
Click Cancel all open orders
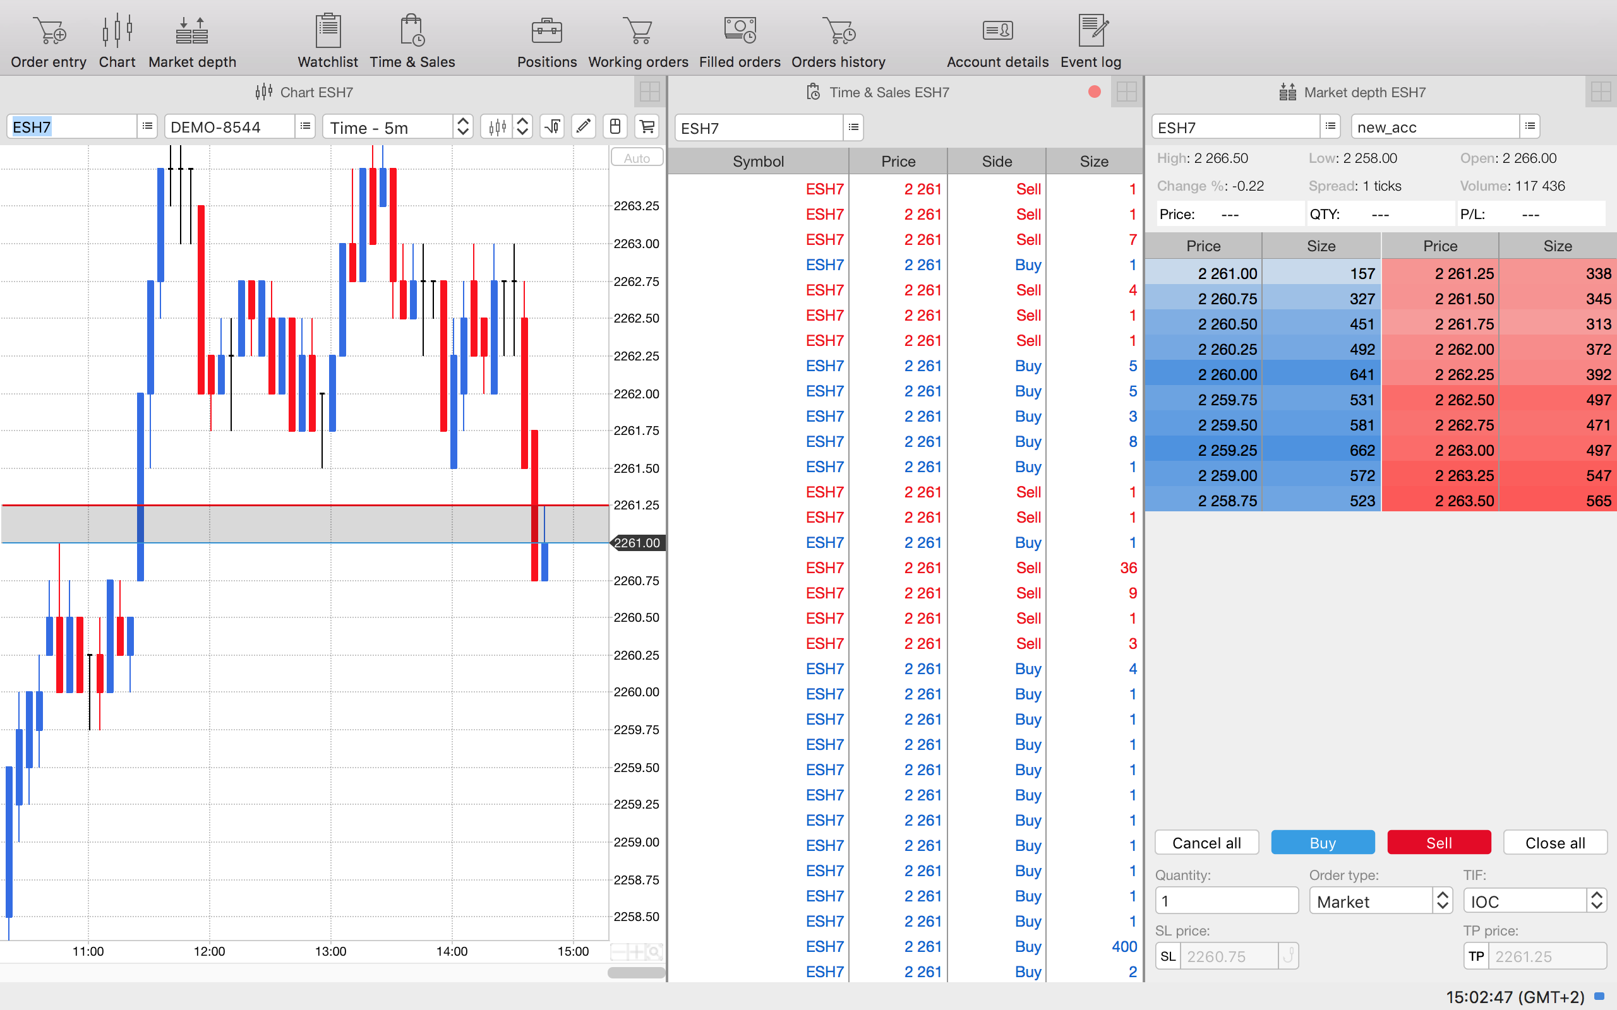tap(1207, 843)
